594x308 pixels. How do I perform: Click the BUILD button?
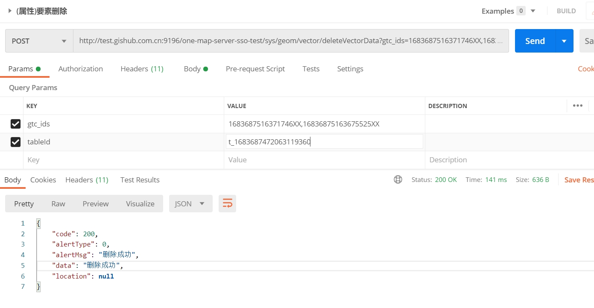tap(566, 11)
